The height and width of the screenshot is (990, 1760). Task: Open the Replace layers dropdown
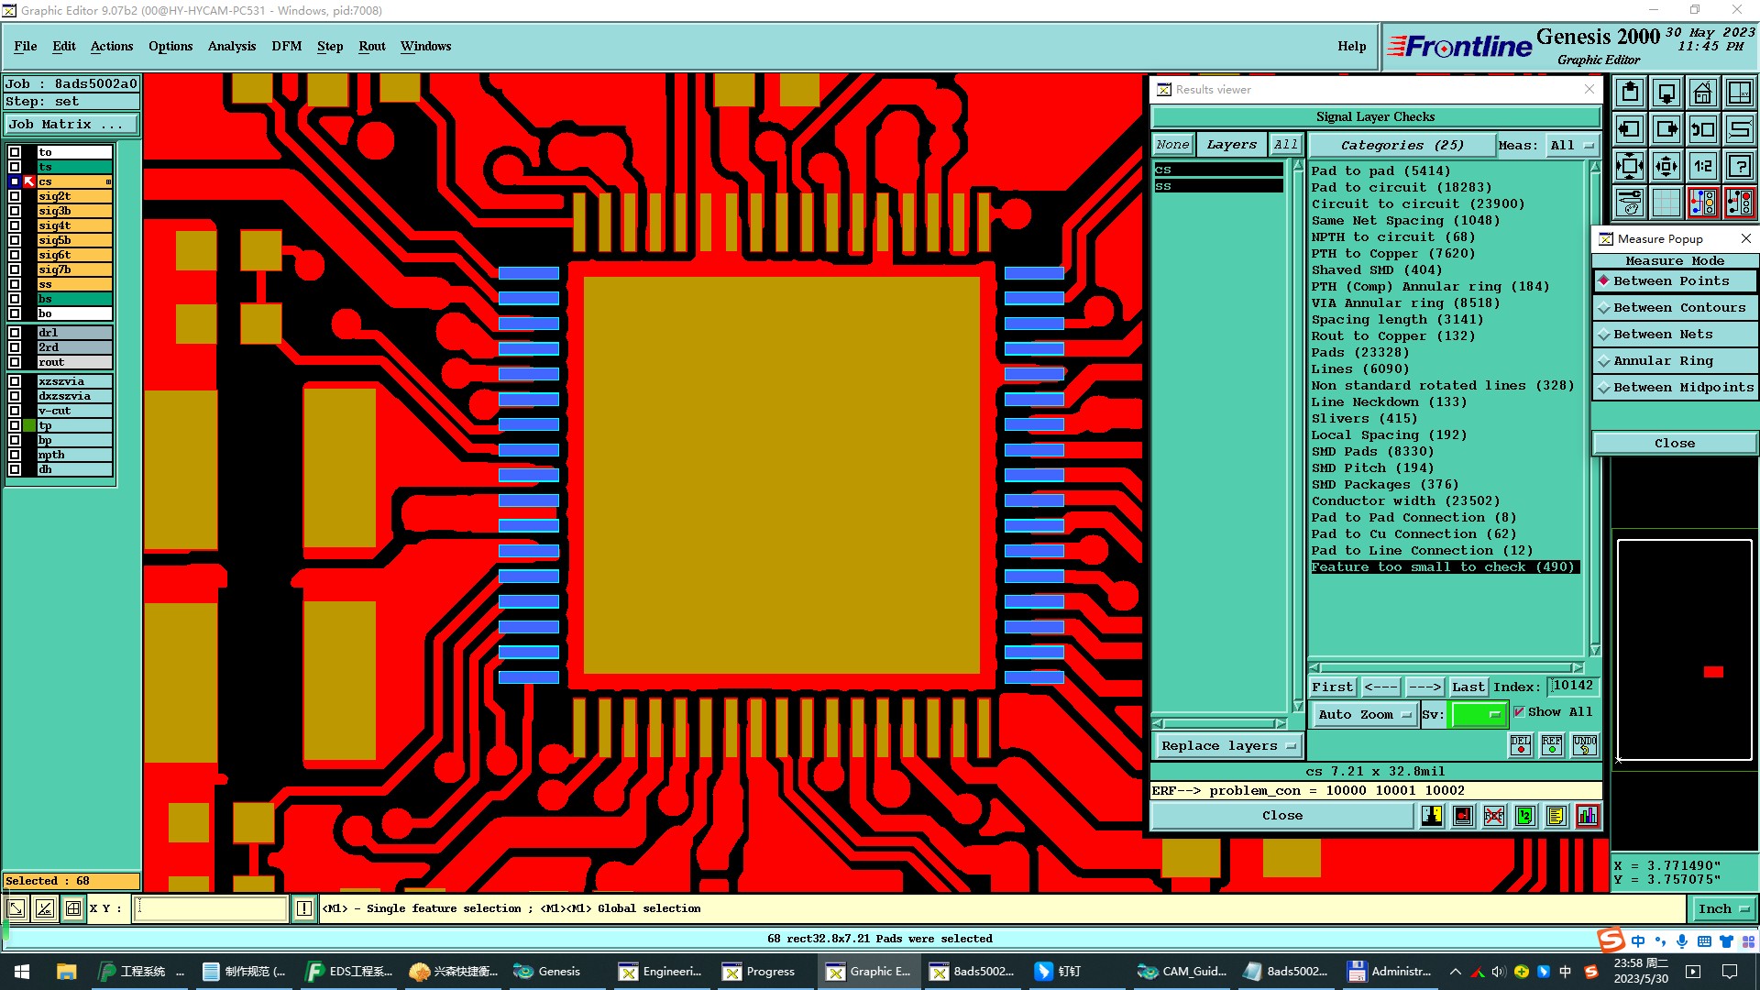click(1227, 746)
